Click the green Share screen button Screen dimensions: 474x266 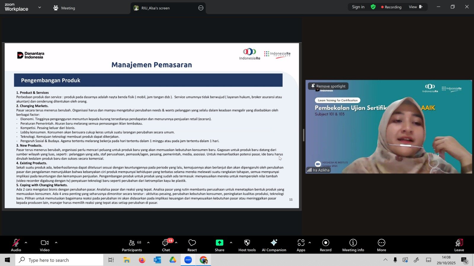pyautogui.click(x=219, y=245)
